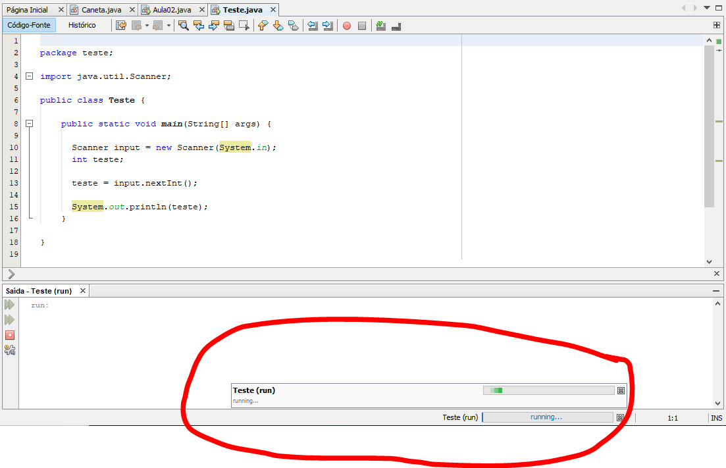Switch to Aula02.java tab

click(172, 10)
